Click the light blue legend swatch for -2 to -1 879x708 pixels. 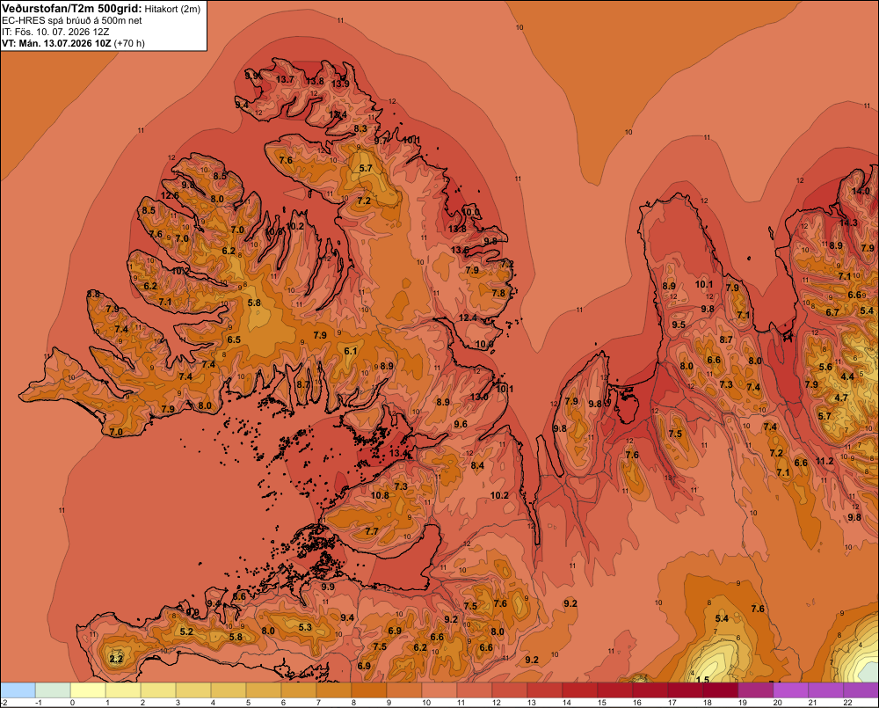tap(18, 690)
